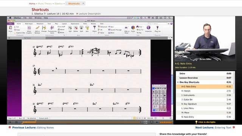The height and width of the screenshot is (136, 242).
Task: Click the Filters funnel icon
Action: pyautogui.click(x=95, y=28)
